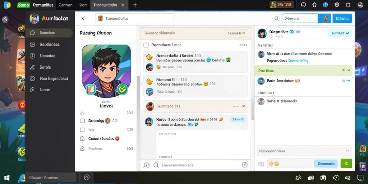Go back with the arrow beside the search box
The width and height of the screenshot is (368, 184).
tap(83, 18)
